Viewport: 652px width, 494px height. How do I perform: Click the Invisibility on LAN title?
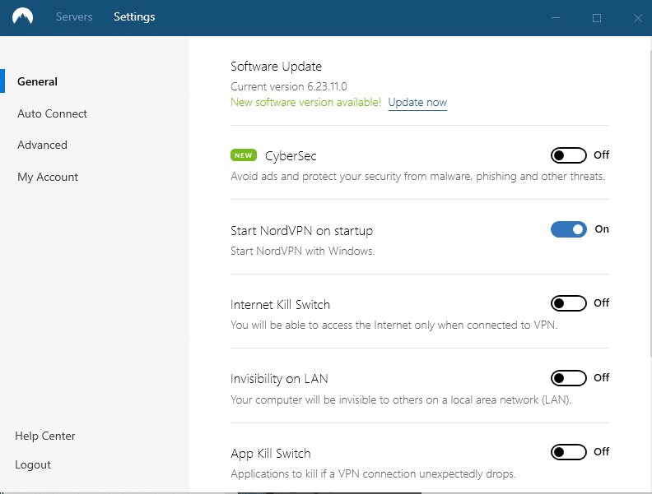click(279, 379)
